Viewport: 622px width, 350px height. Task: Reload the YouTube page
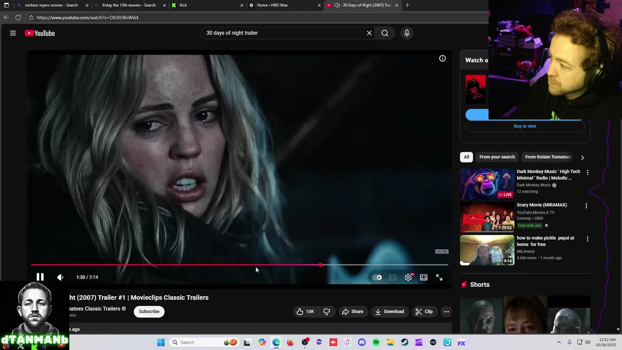pos(18,17)
